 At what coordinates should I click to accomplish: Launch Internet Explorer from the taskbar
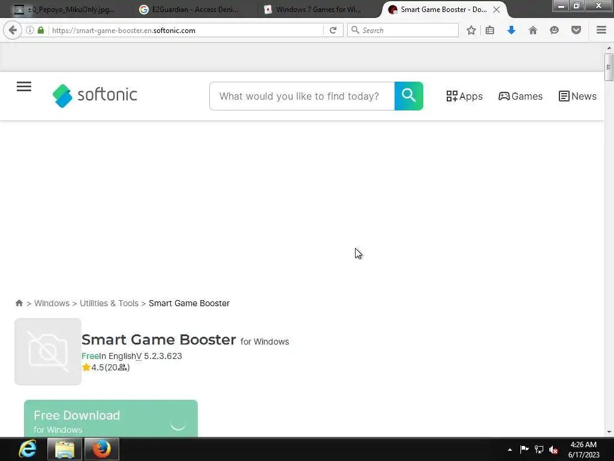pyautogui.click(x=28, y=449)
